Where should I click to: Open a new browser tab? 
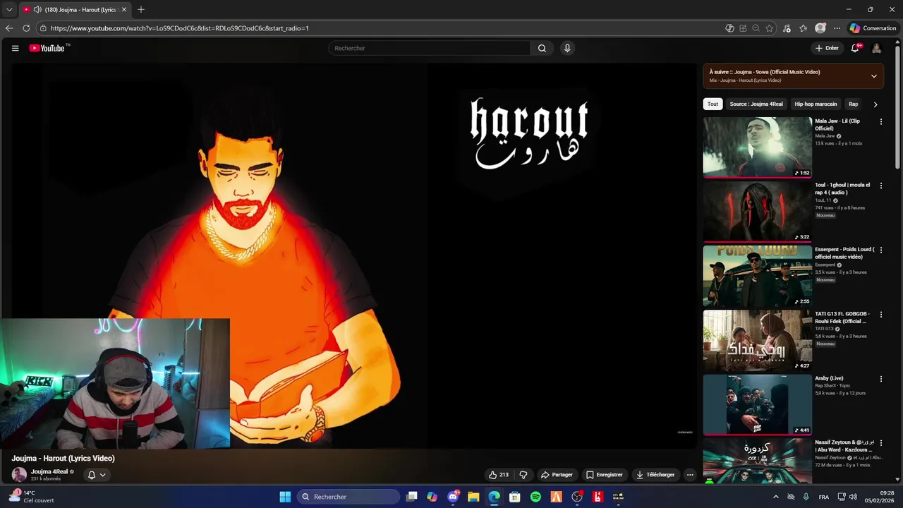pos(141,10)
